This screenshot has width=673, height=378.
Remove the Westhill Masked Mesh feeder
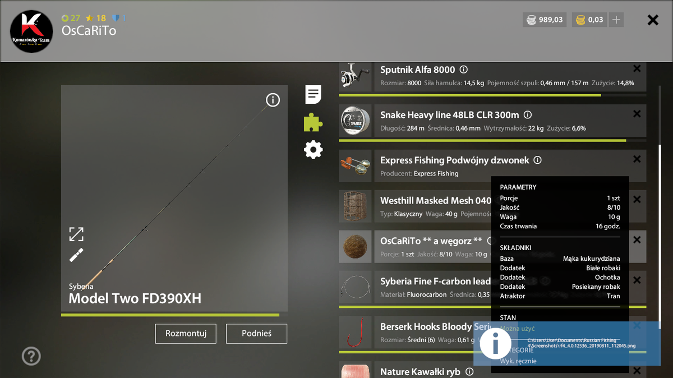click(637, 199)
